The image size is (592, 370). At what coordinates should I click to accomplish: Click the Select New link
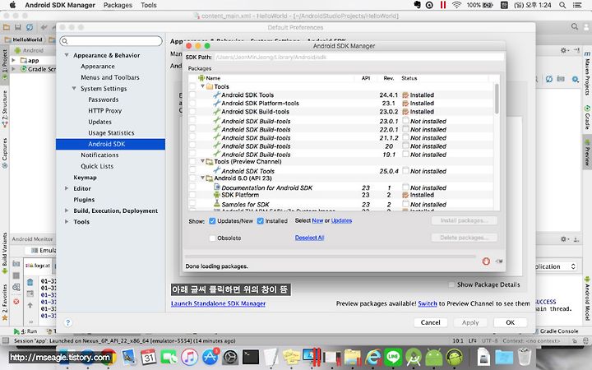(317, 220)
